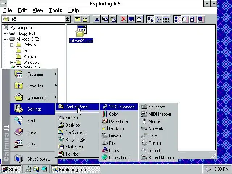Open Network control panel item
Image resolution: width=232 pixels, height=174 pixels.
tap(158, 129)
